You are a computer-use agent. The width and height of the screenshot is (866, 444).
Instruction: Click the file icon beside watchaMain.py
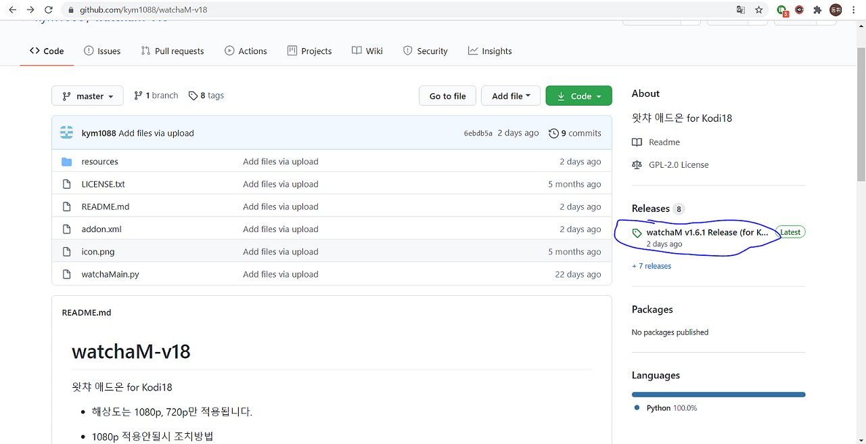click(66, 274)
